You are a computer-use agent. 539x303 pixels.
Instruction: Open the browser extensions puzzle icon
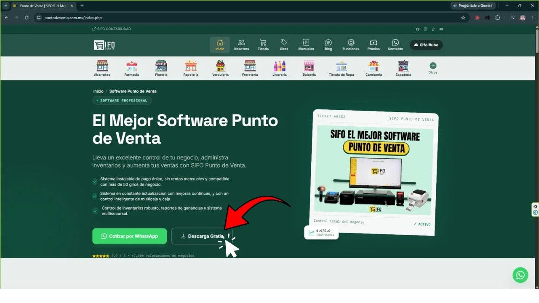pyautogui.click(x=498, y=18)
